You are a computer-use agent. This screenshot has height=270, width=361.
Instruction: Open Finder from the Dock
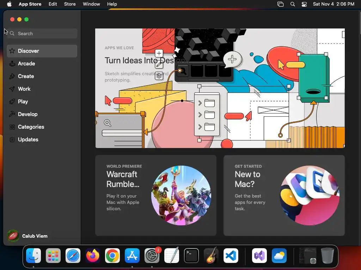click(33, 256)
